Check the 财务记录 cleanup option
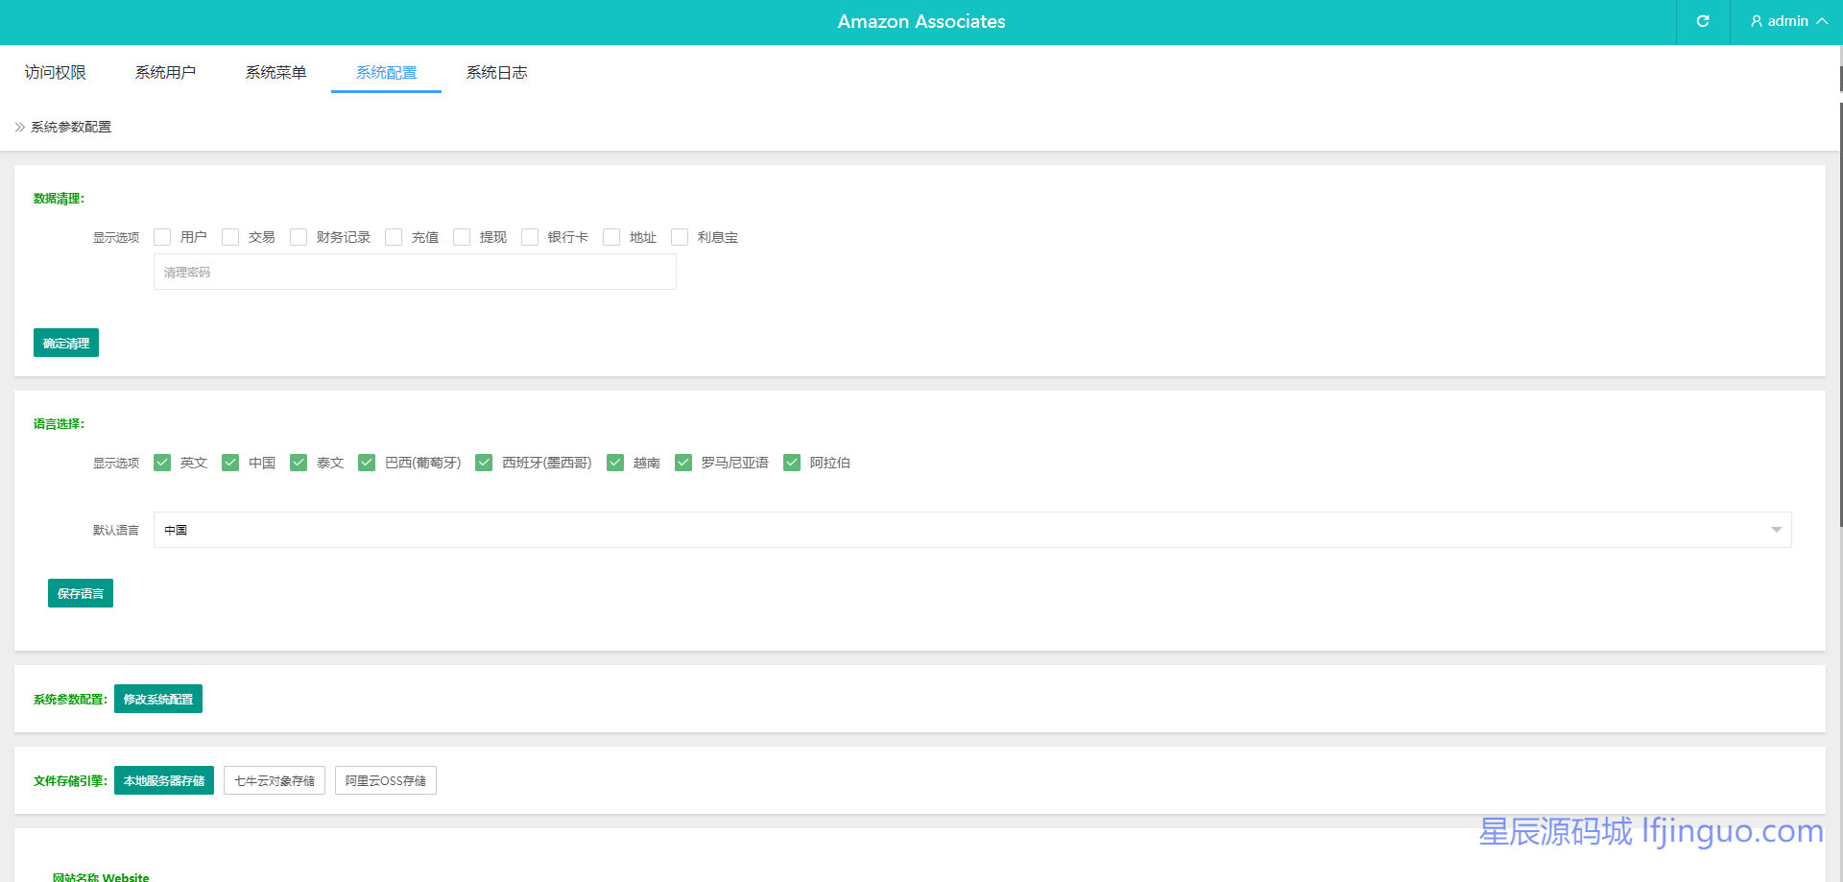Screen dimensions: 1843x882 pos(299,237)
